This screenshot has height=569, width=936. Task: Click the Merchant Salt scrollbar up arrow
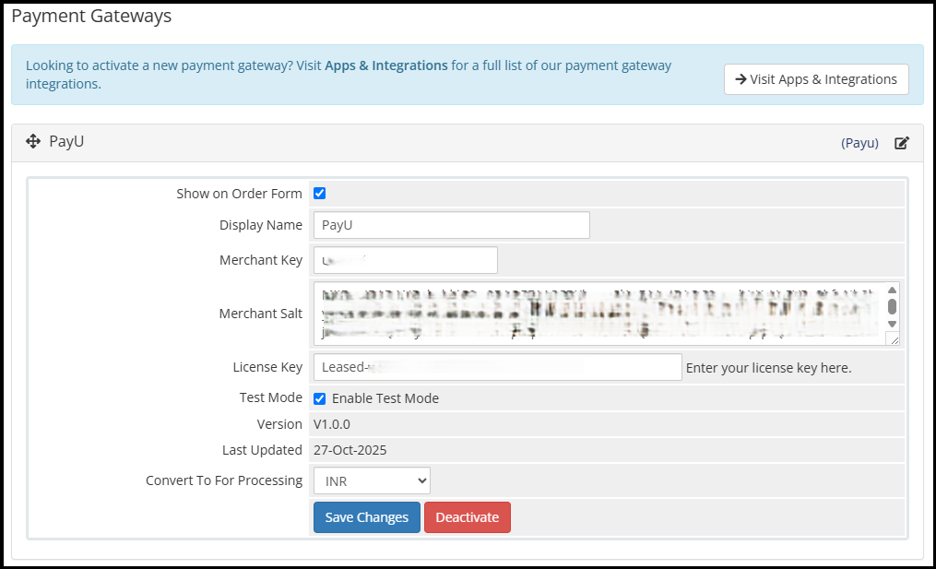[x=892, y=290]
